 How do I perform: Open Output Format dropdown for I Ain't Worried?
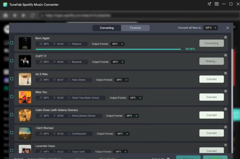coord(123,134)
